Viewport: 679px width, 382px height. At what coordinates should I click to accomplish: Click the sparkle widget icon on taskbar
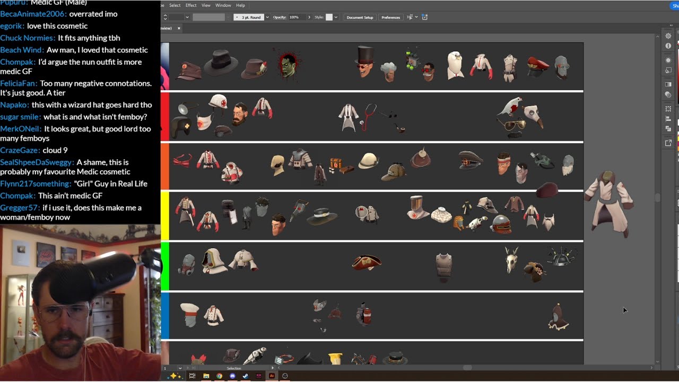point(173,376)
